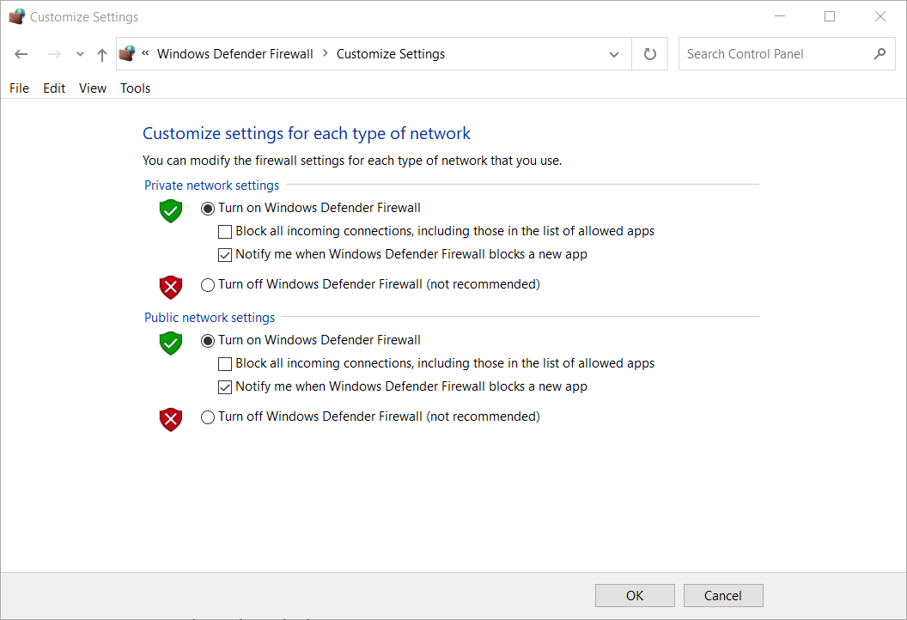Click the search magnifier icon

pyautogui.click(x=880, y=54)
